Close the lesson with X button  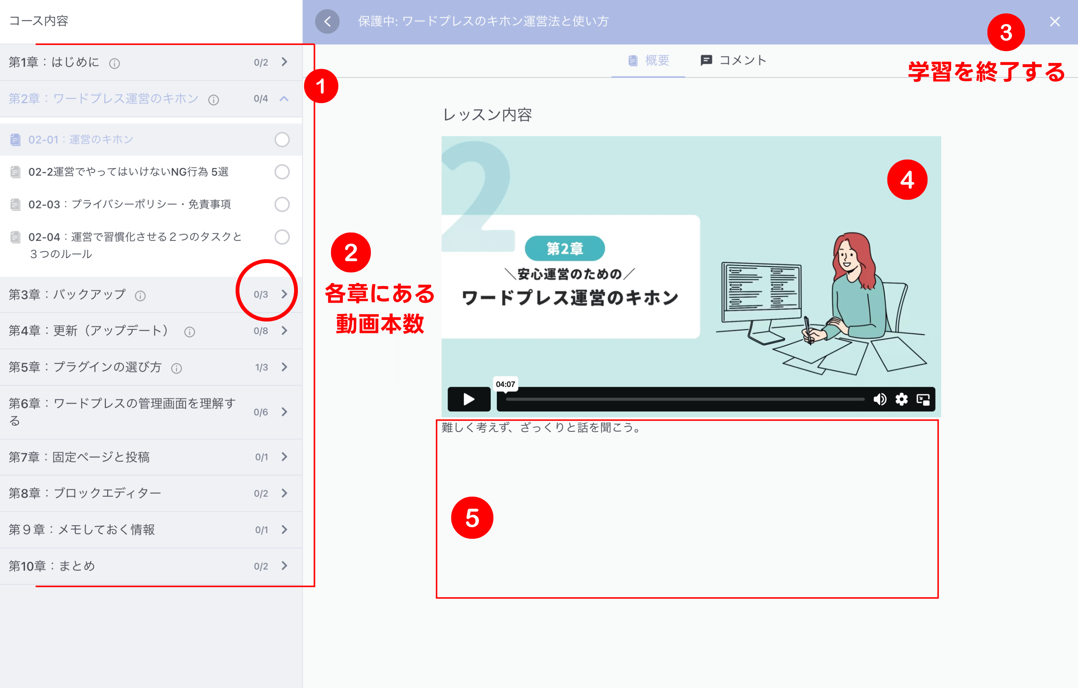tap(1054, 21)
